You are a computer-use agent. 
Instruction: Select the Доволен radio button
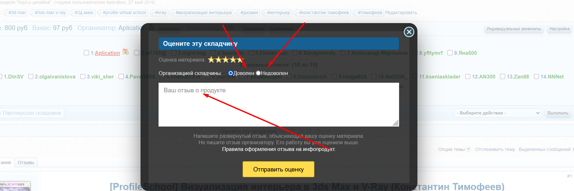point(230,73)
